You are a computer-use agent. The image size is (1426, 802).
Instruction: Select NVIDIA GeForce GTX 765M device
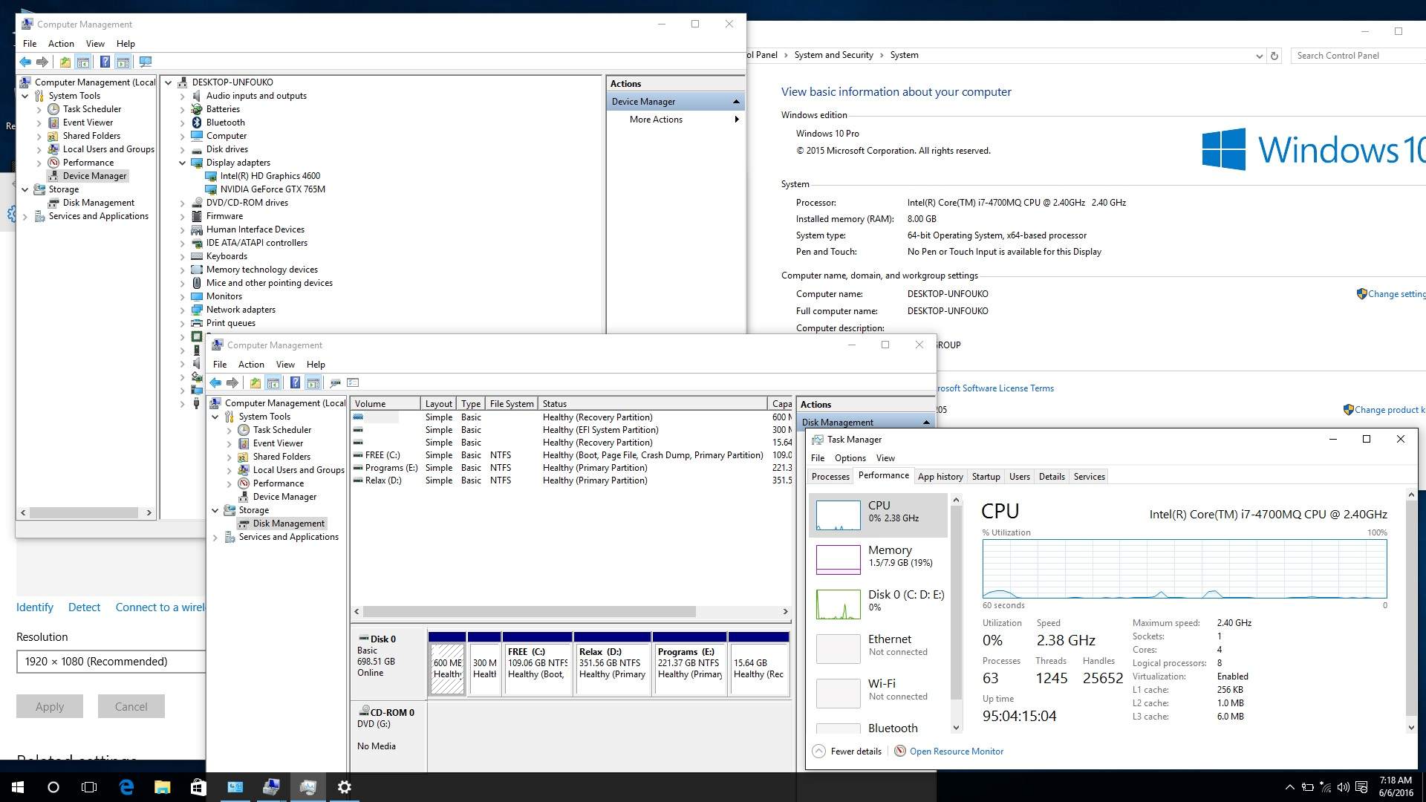tap(273, 189)
